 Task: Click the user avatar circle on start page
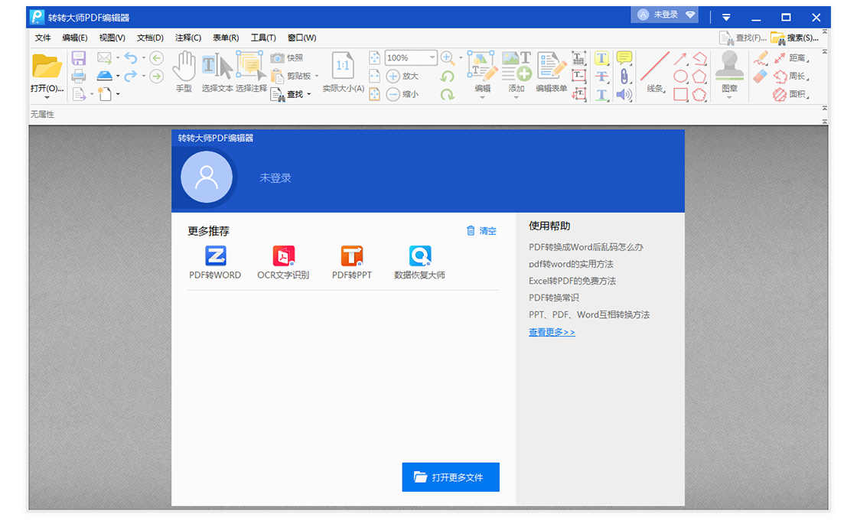(x=207, y=177)
